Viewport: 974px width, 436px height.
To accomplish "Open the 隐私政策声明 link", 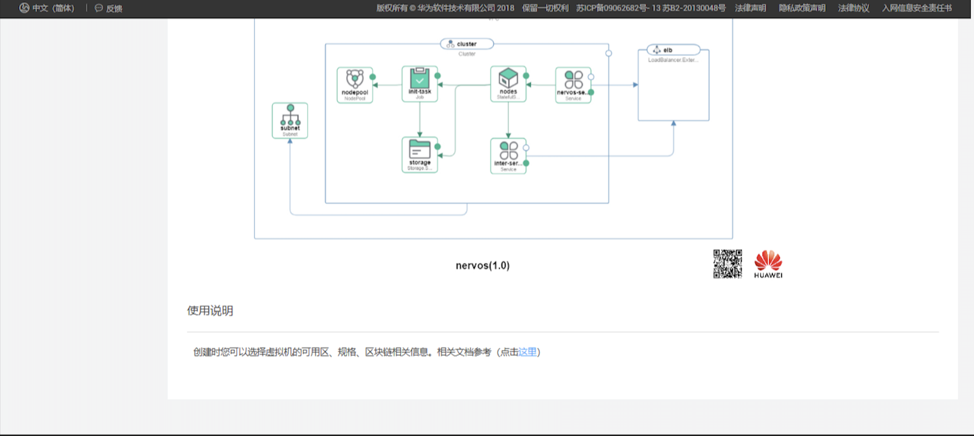I will [x=802, y=8].
